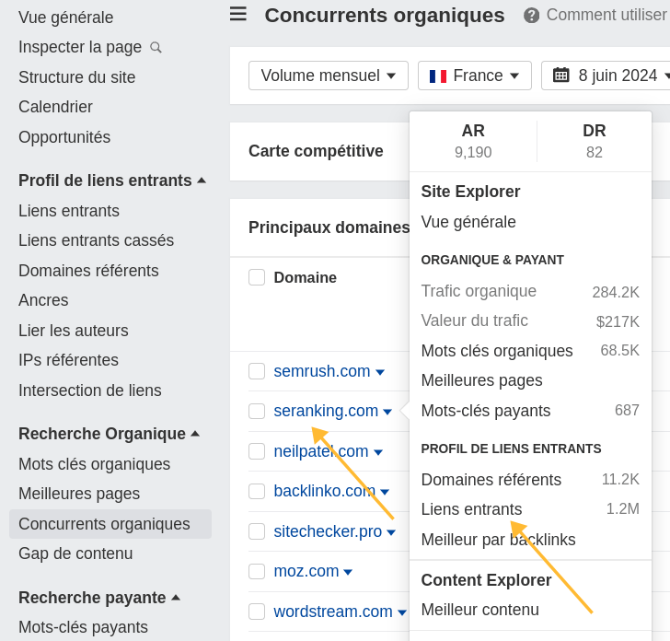The image size is (670, 641).
Task: Open Gap de contenu in sidebar
Action: [x=75, y=554]
